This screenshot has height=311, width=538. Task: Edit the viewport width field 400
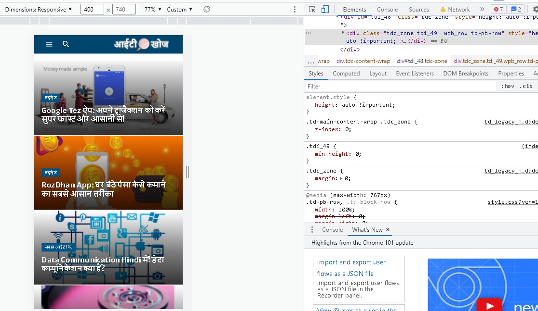coord(92,9)
